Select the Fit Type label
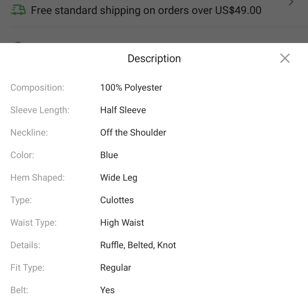Image resolution: width=308 pixels, height=308 pixels. (27, 268)
